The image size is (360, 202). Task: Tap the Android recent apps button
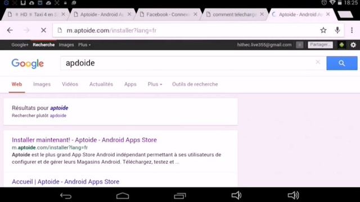pos(180,196)
